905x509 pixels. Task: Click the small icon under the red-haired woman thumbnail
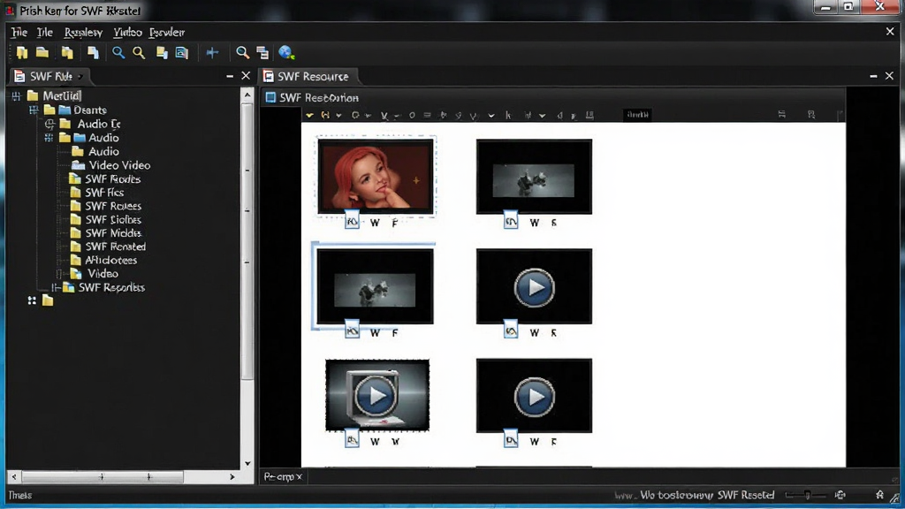tap(352, 220)
